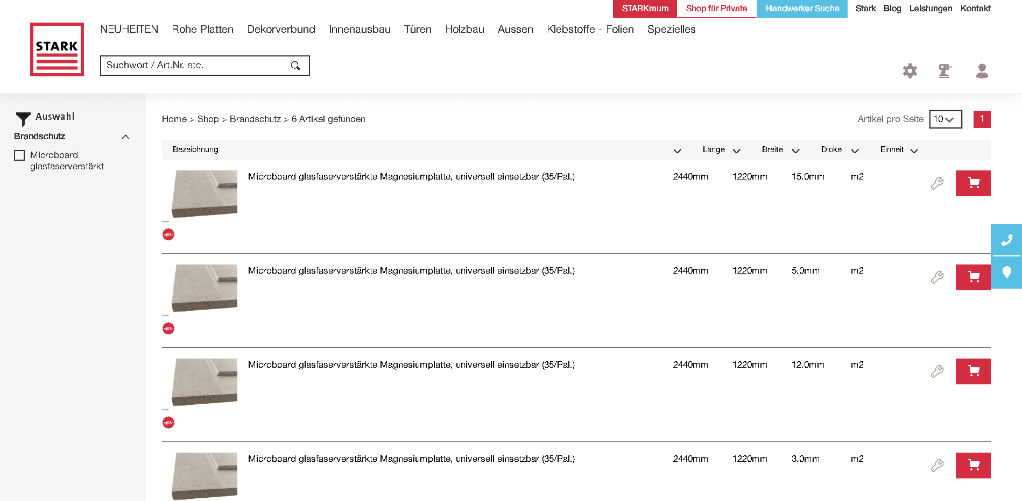Open Artikel pro Seite dropdown

(946, 119)
